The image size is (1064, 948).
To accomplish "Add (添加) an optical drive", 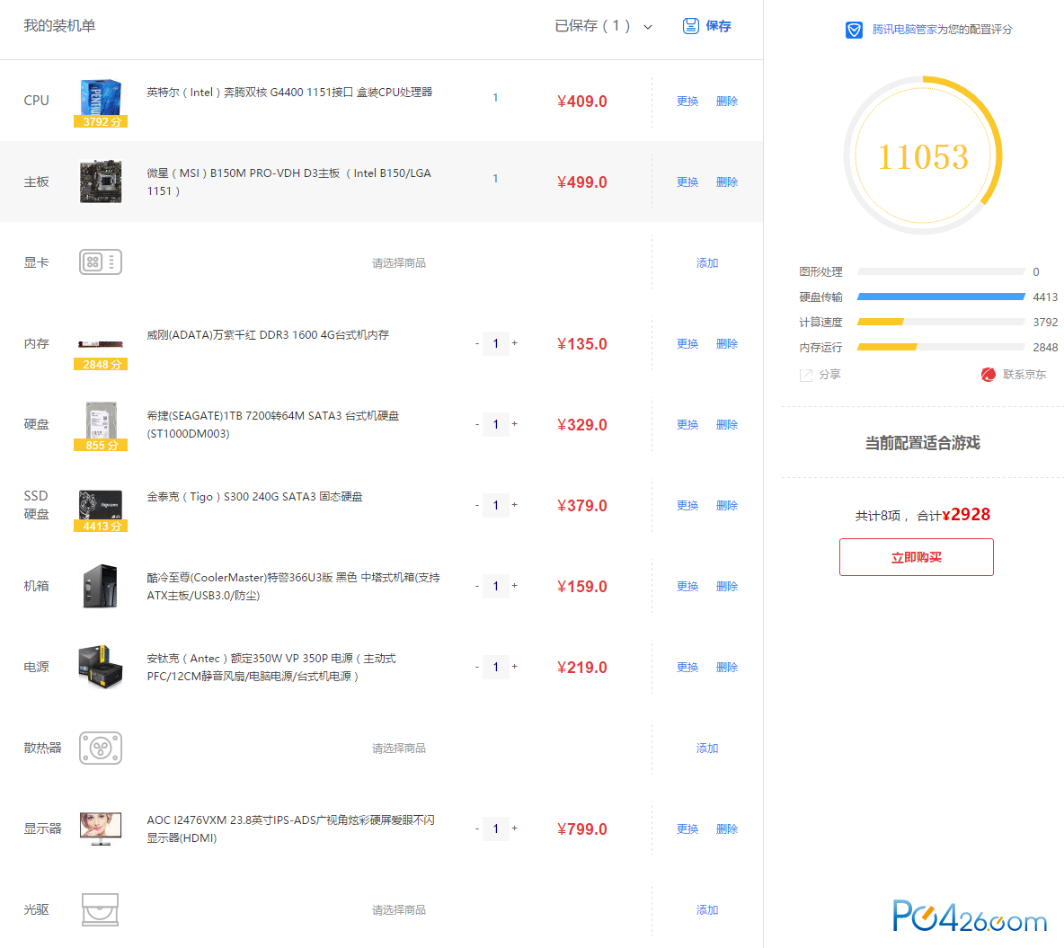I will pos(707,909).
